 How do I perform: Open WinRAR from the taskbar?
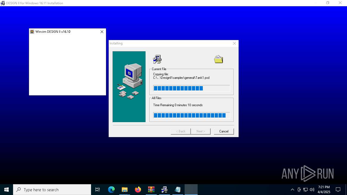tap(151, 190)
